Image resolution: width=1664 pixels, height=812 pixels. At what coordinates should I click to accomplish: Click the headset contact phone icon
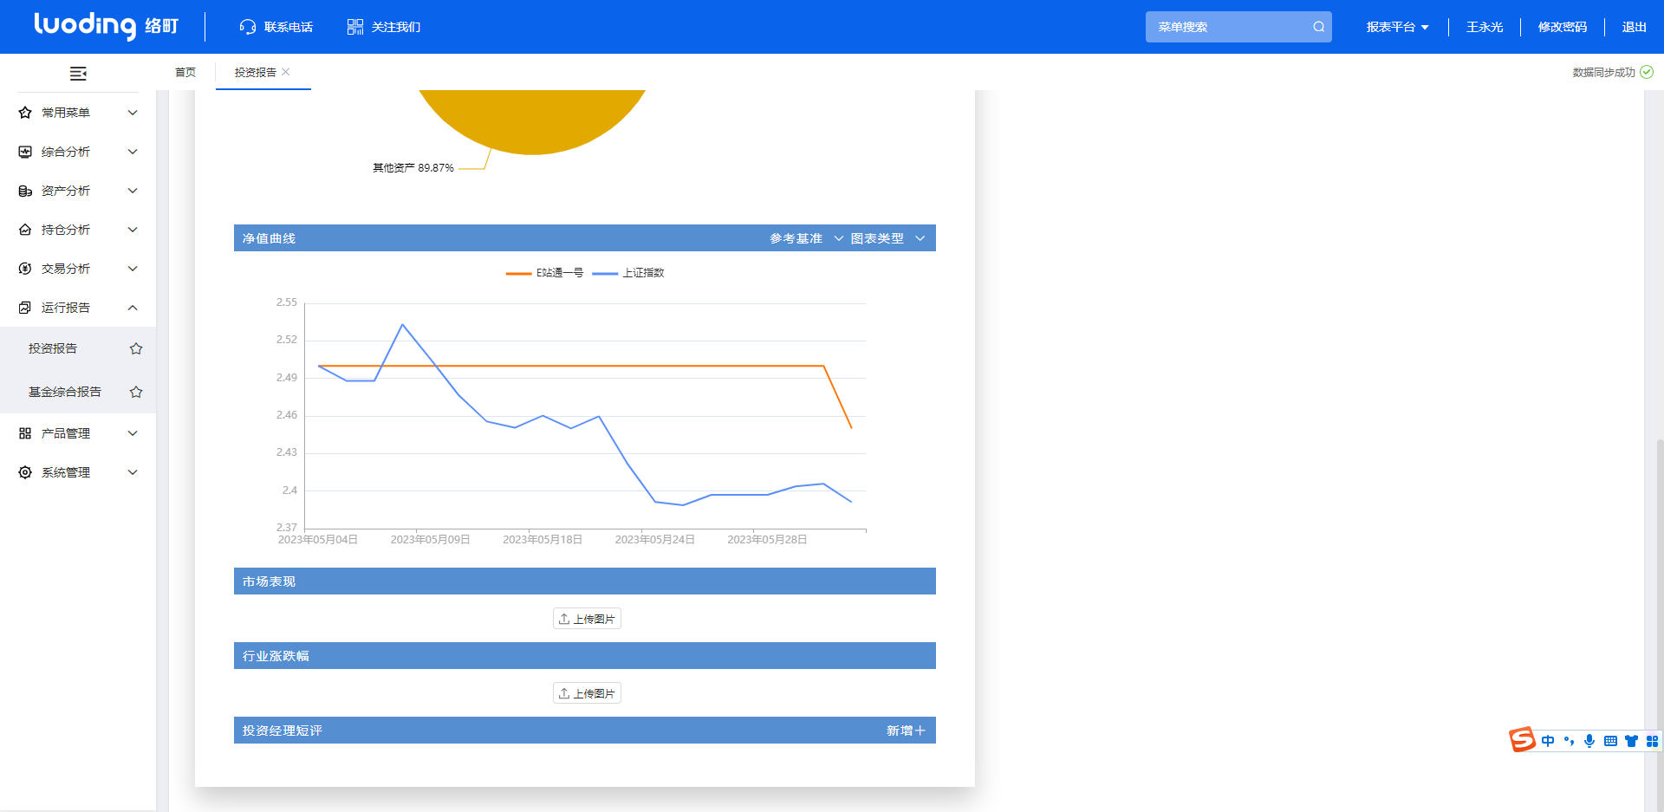[x=248, y=27]
